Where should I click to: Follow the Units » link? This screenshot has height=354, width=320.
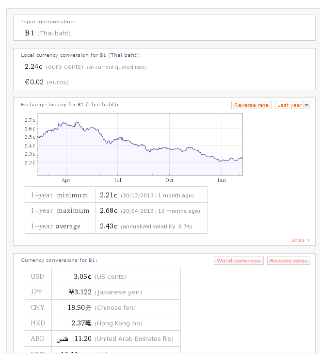[300, 241]
